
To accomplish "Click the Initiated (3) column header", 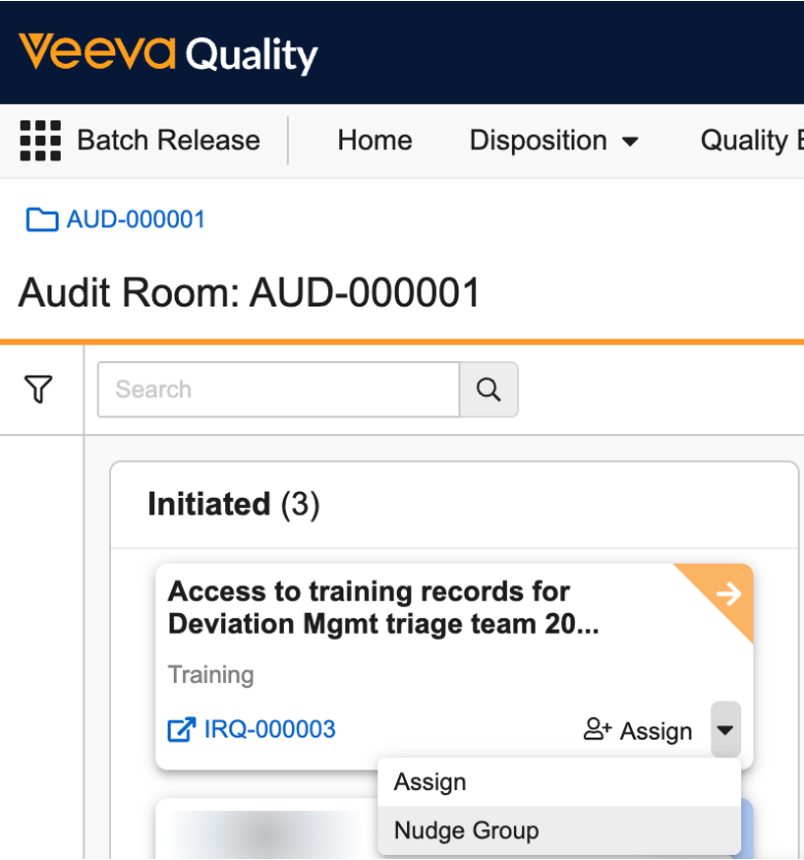I will pos(234,505).
